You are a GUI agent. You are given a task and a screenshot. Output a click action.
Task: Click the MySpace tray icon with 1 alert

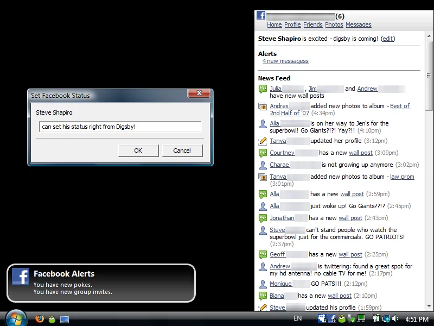tap(322, 319)
